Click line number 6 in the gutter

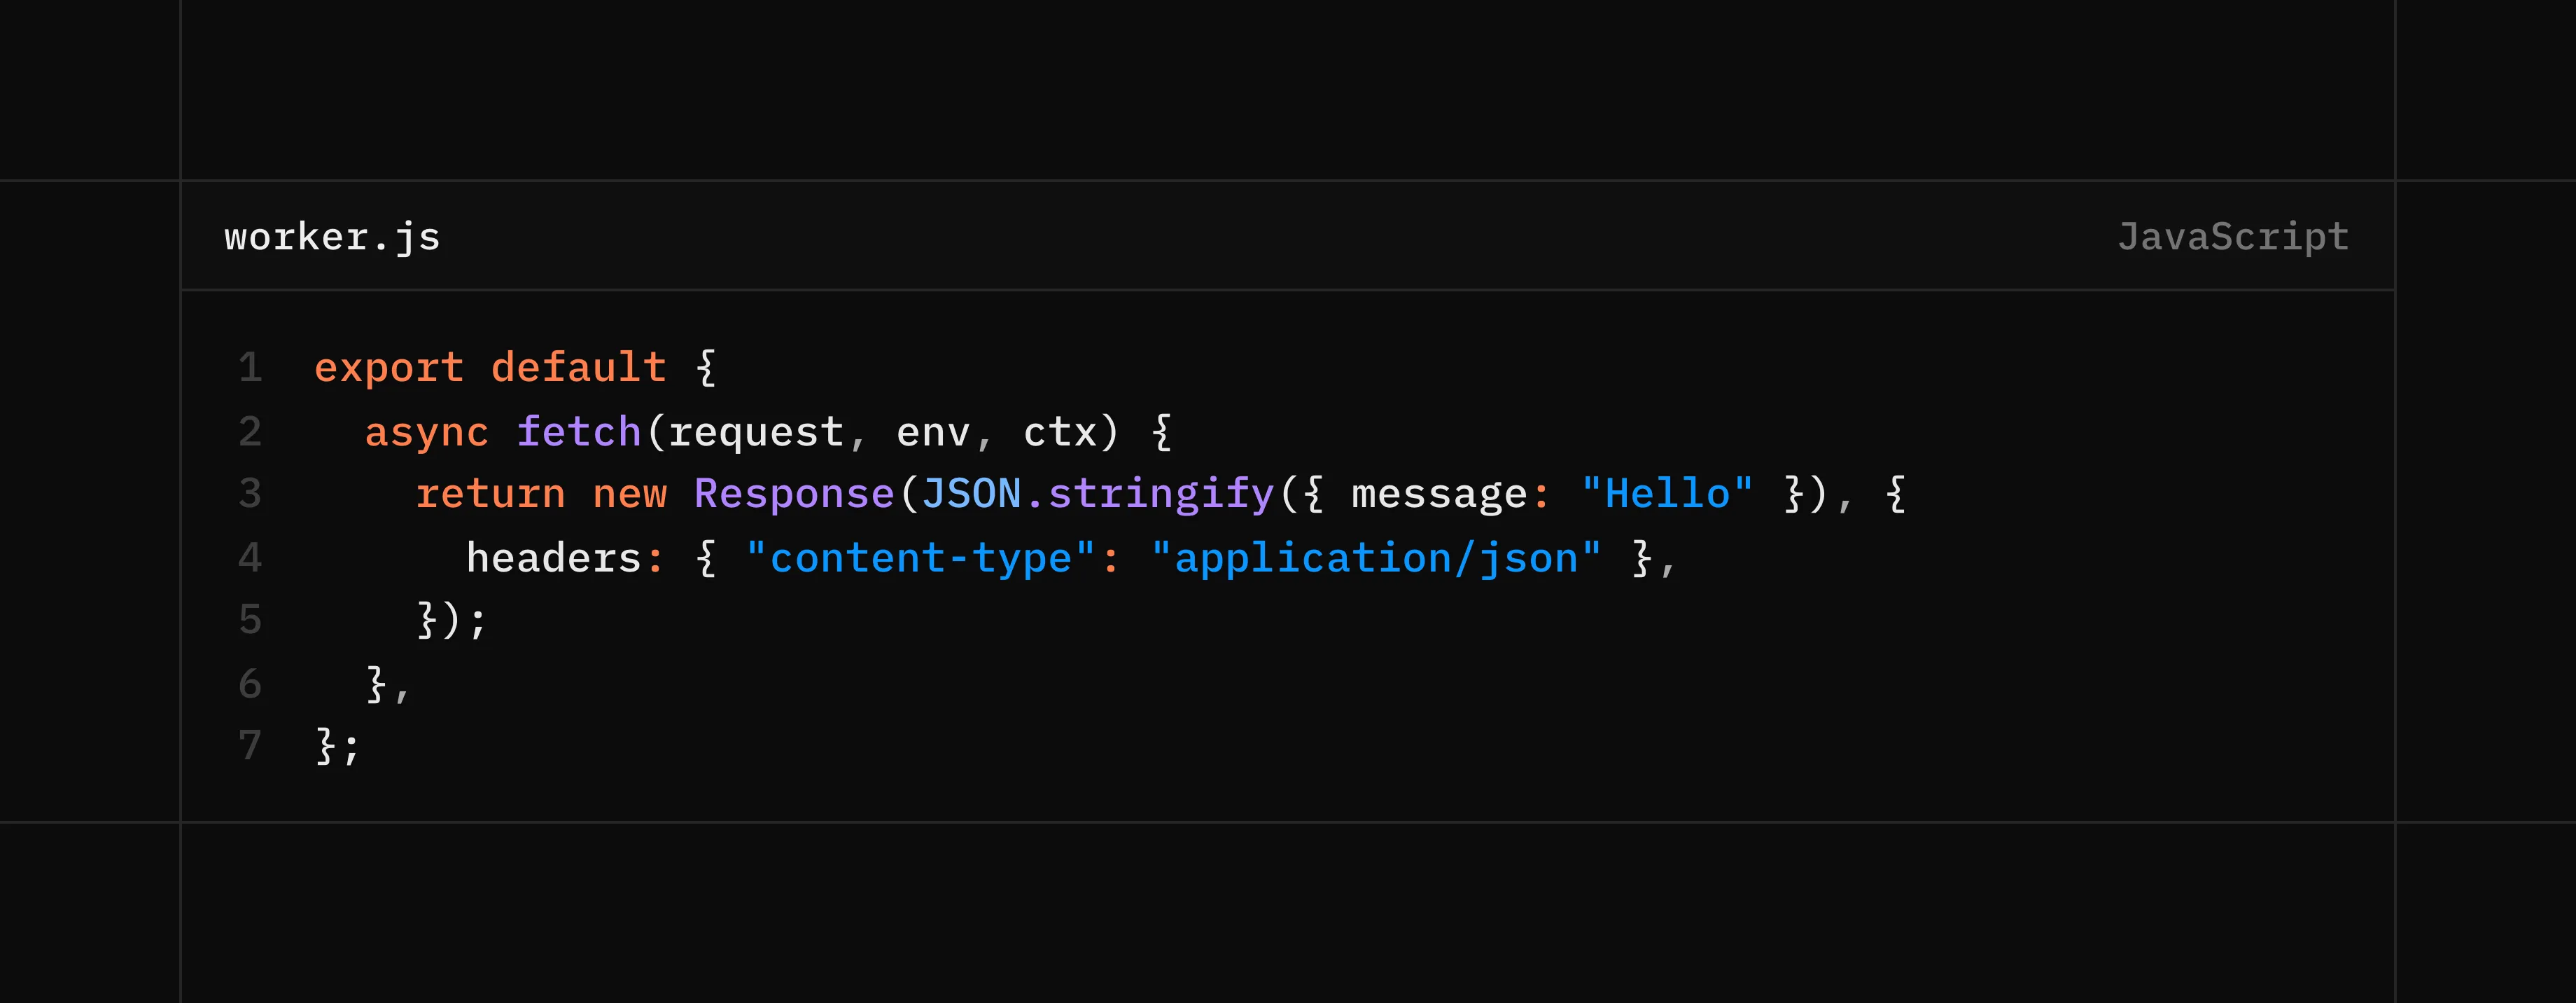point(250,684)
